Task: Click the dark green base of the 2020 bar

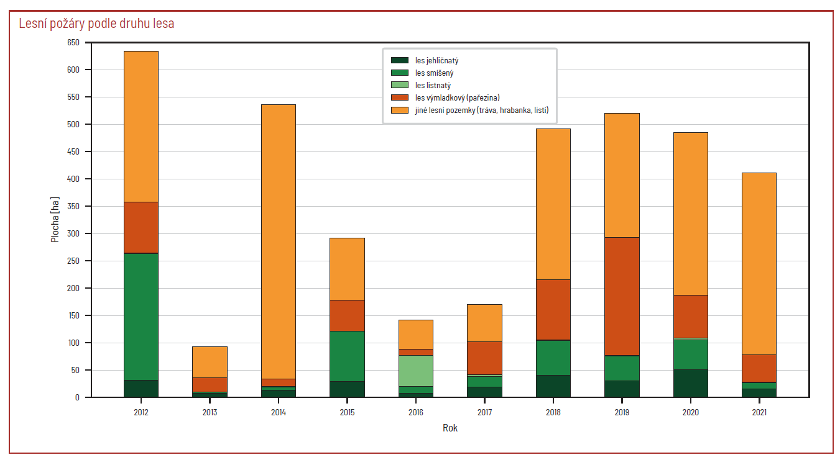Action: 690,383
